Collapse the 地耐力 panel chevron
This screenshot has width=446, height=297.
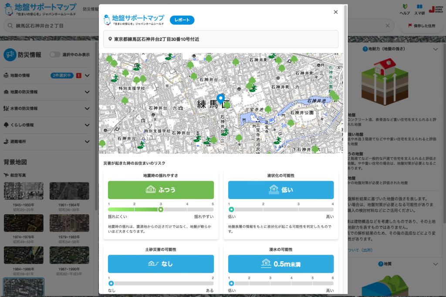coord(435,50)
